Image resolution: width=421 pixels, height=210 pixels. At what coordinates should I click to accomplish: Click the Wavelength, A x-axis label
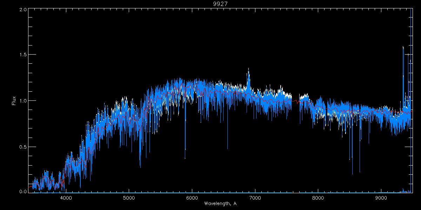(x=220, y=204)
